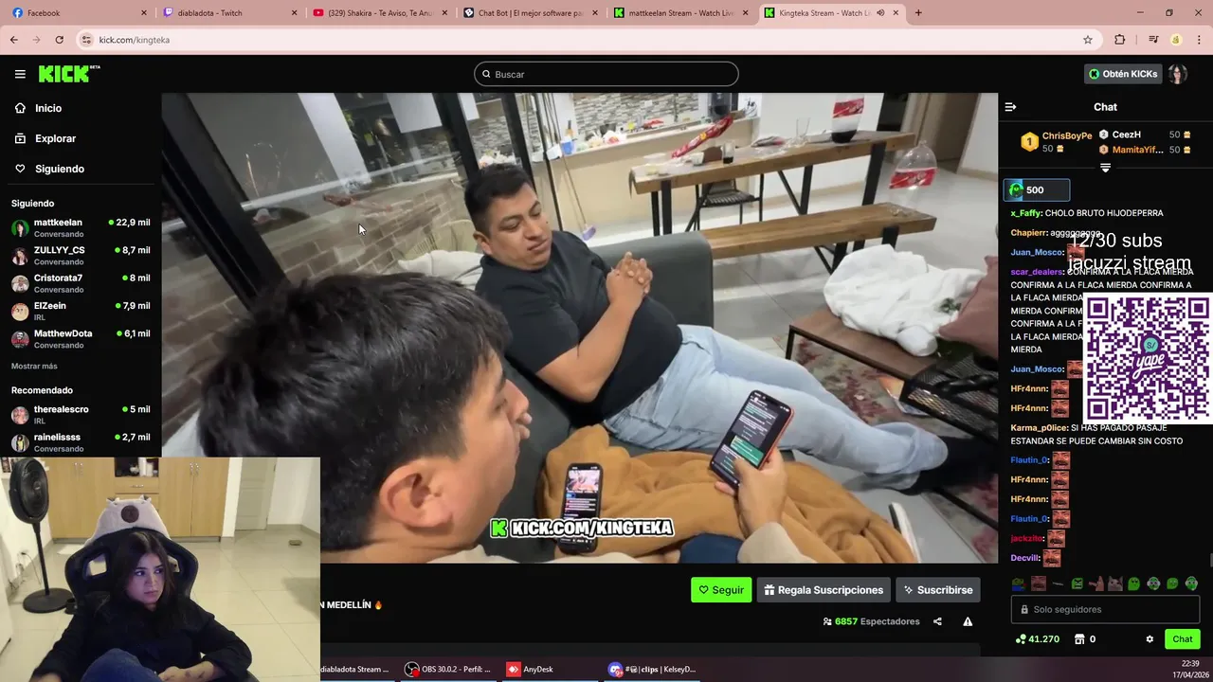Viewport: 1213px width, 682px height.
Task: Select the pointing Patrick emote
Action: tap(1096, 583)
